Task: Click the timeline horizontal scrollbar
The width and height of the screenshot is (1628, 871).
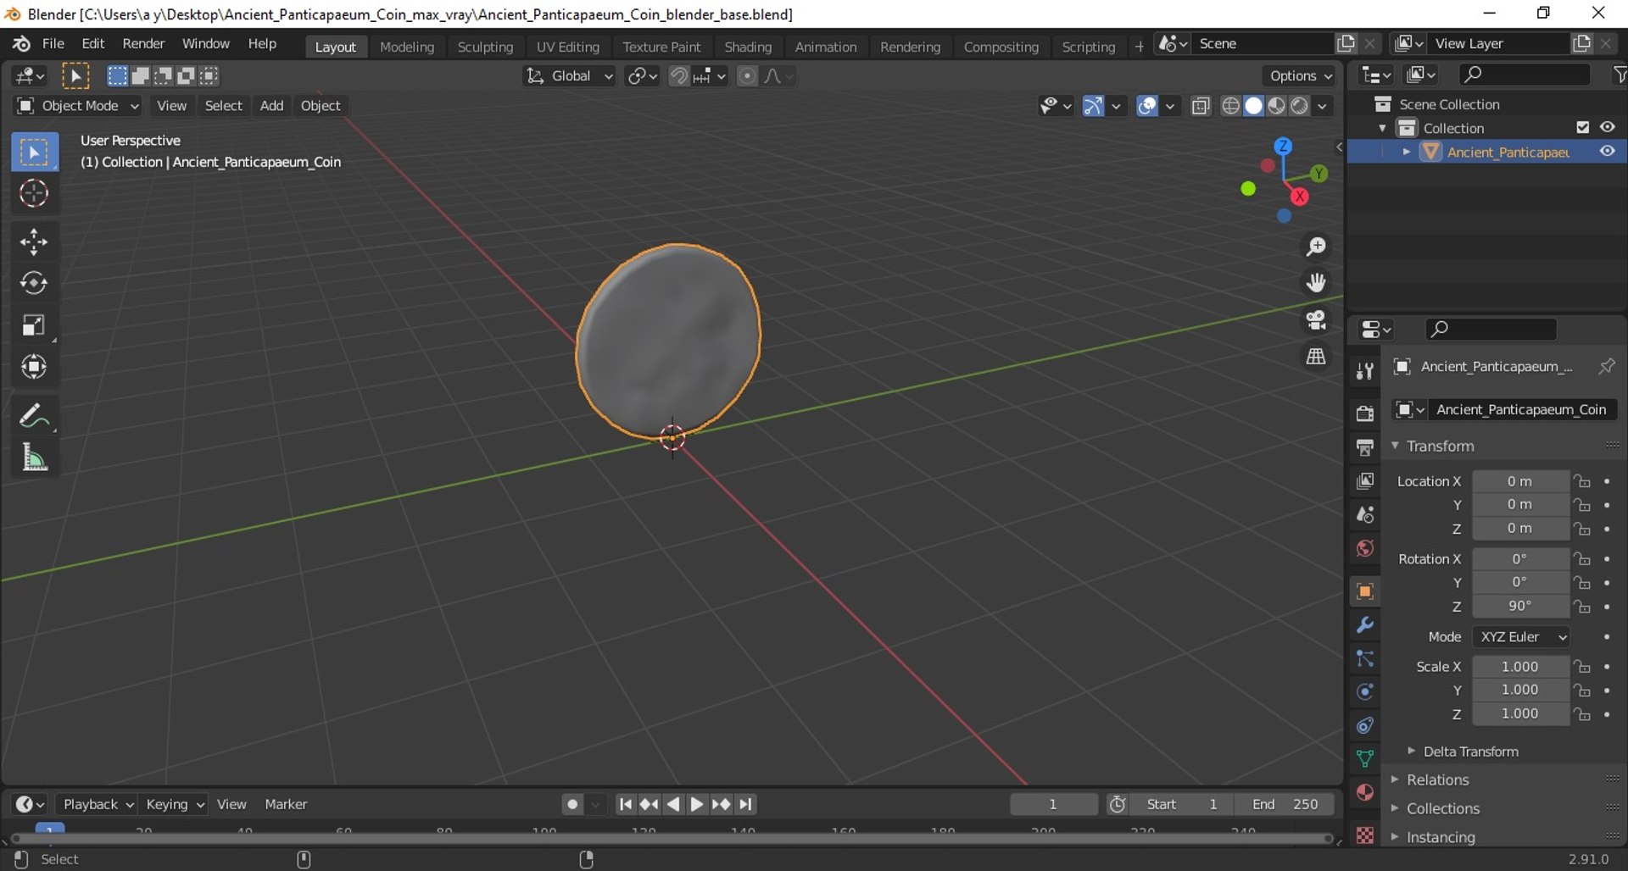Action: click(x=672, y=839)
